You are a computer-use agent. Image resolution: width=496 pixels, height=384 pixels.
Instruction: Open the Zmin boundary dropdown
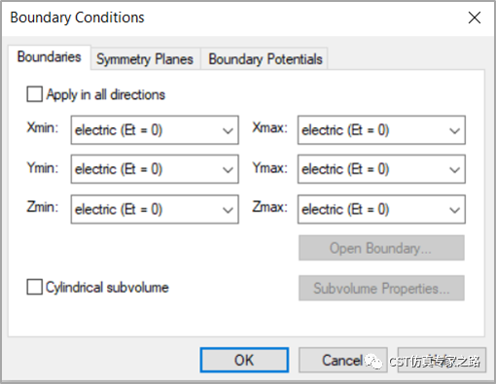click(x=155, y=209)
